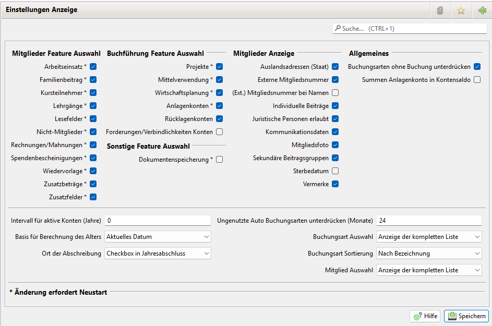492x326 pixels.
Task: Click the paperclip attachment icon
Action: (440, 10)
